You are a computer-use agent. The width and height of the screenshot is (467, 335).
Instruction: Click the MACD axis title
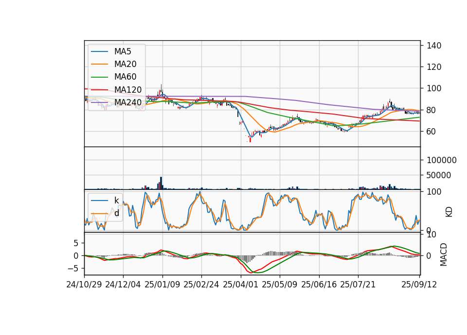444,254
